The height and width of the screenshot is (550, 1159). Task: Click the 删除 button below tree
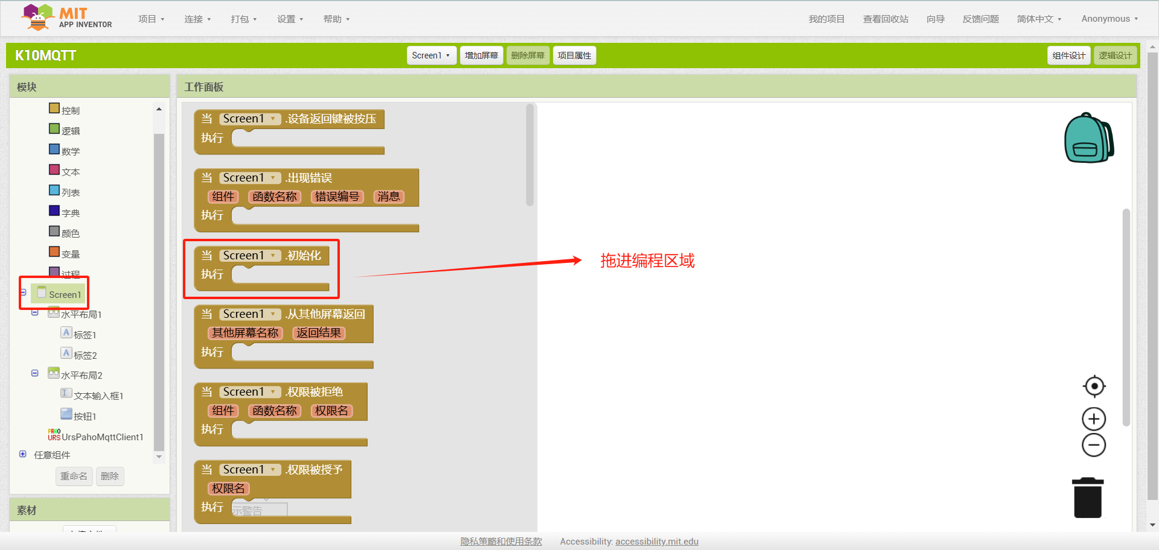[109, 476]
